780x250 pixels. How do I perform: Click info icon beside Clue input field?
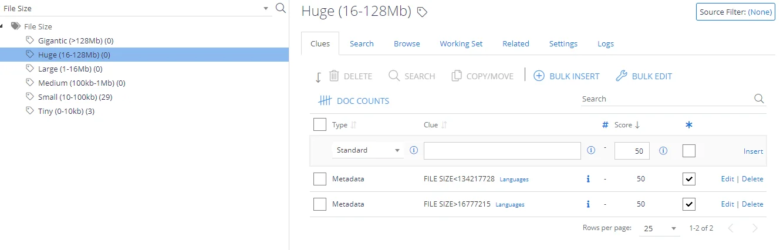click(591, 151)
